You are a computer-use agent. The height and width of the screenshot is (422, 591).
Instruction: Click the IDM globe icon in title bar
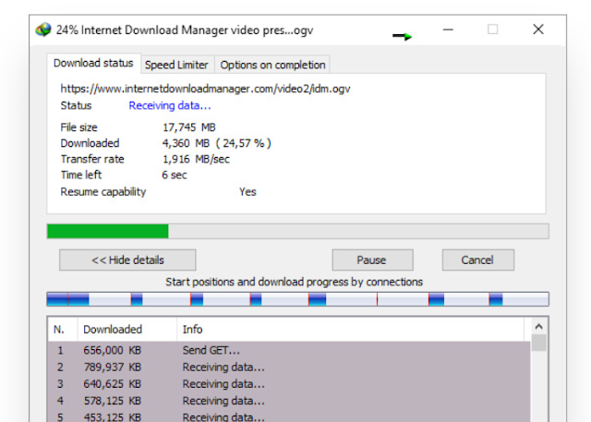(x=43, y=30)
